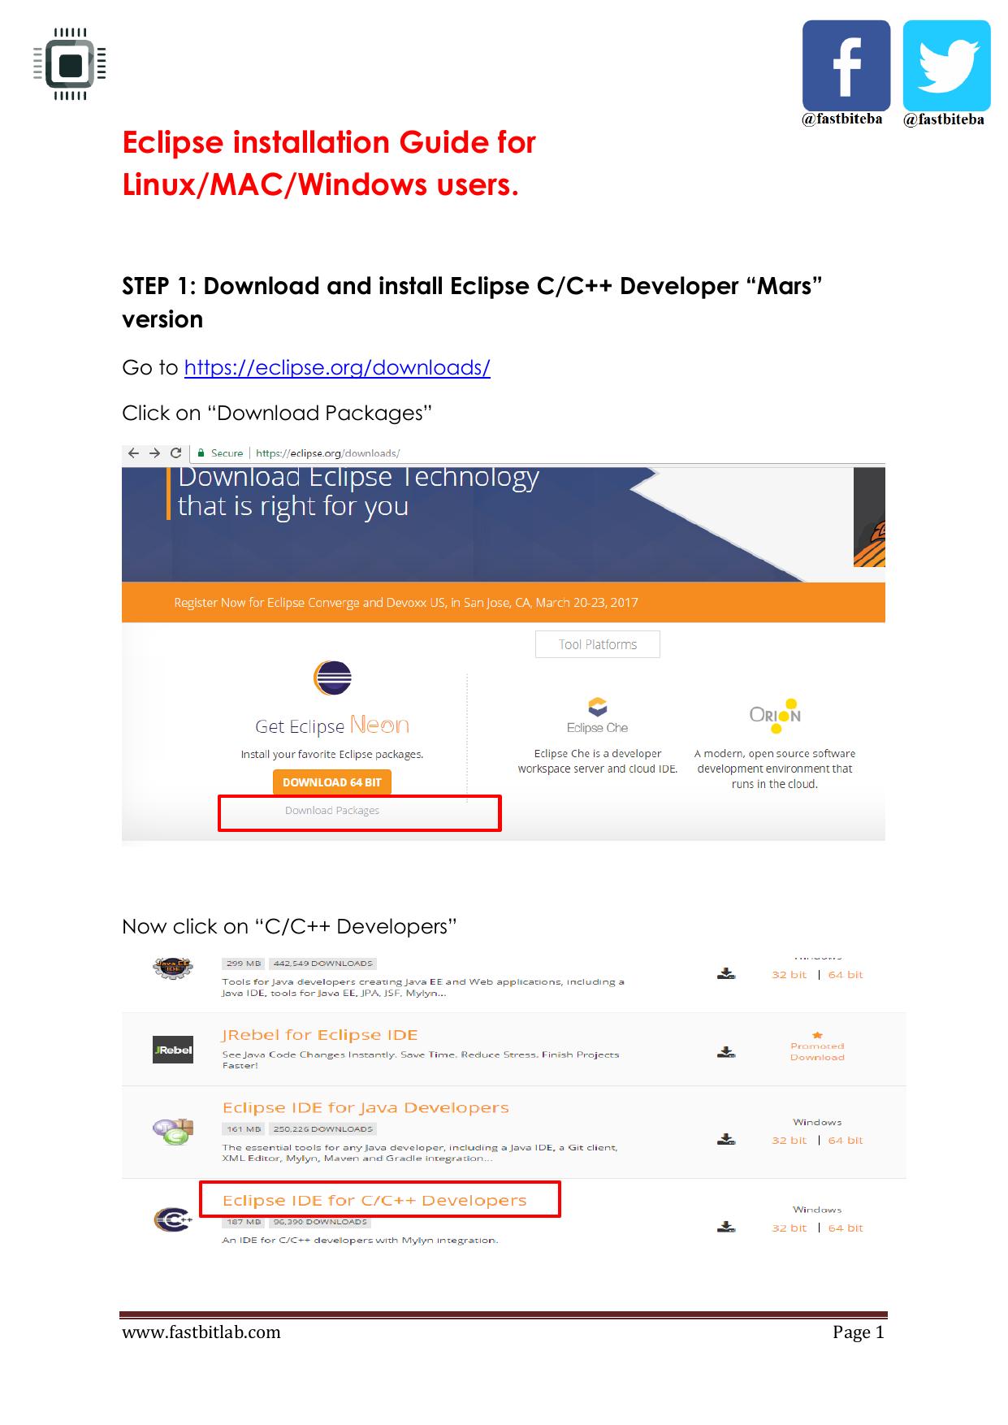This screenshot has height=1425, width=1008.
Task: Open Eclipse IDE for C/C++ Developers
Action: click(374, 1201)
